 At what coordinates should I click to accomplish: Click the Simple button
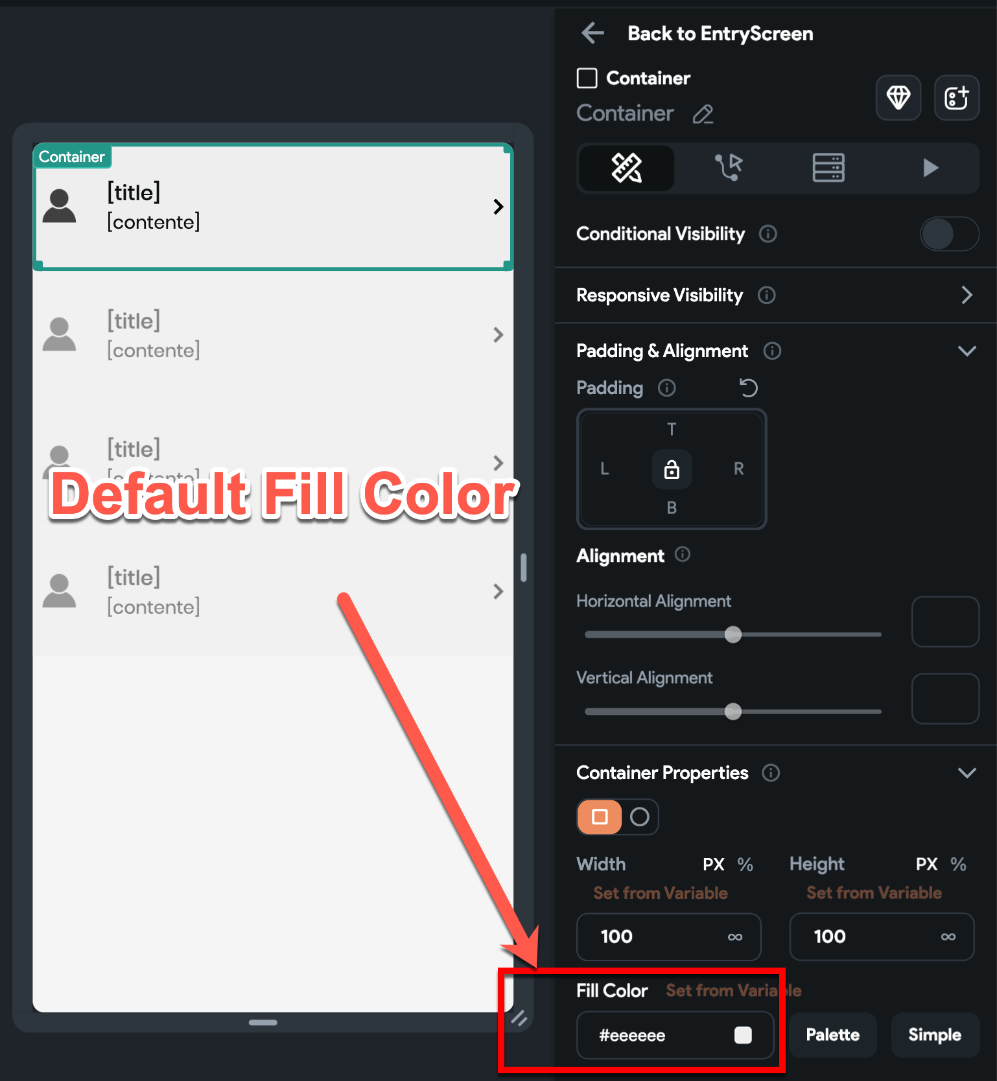(x=934, y=1035)
